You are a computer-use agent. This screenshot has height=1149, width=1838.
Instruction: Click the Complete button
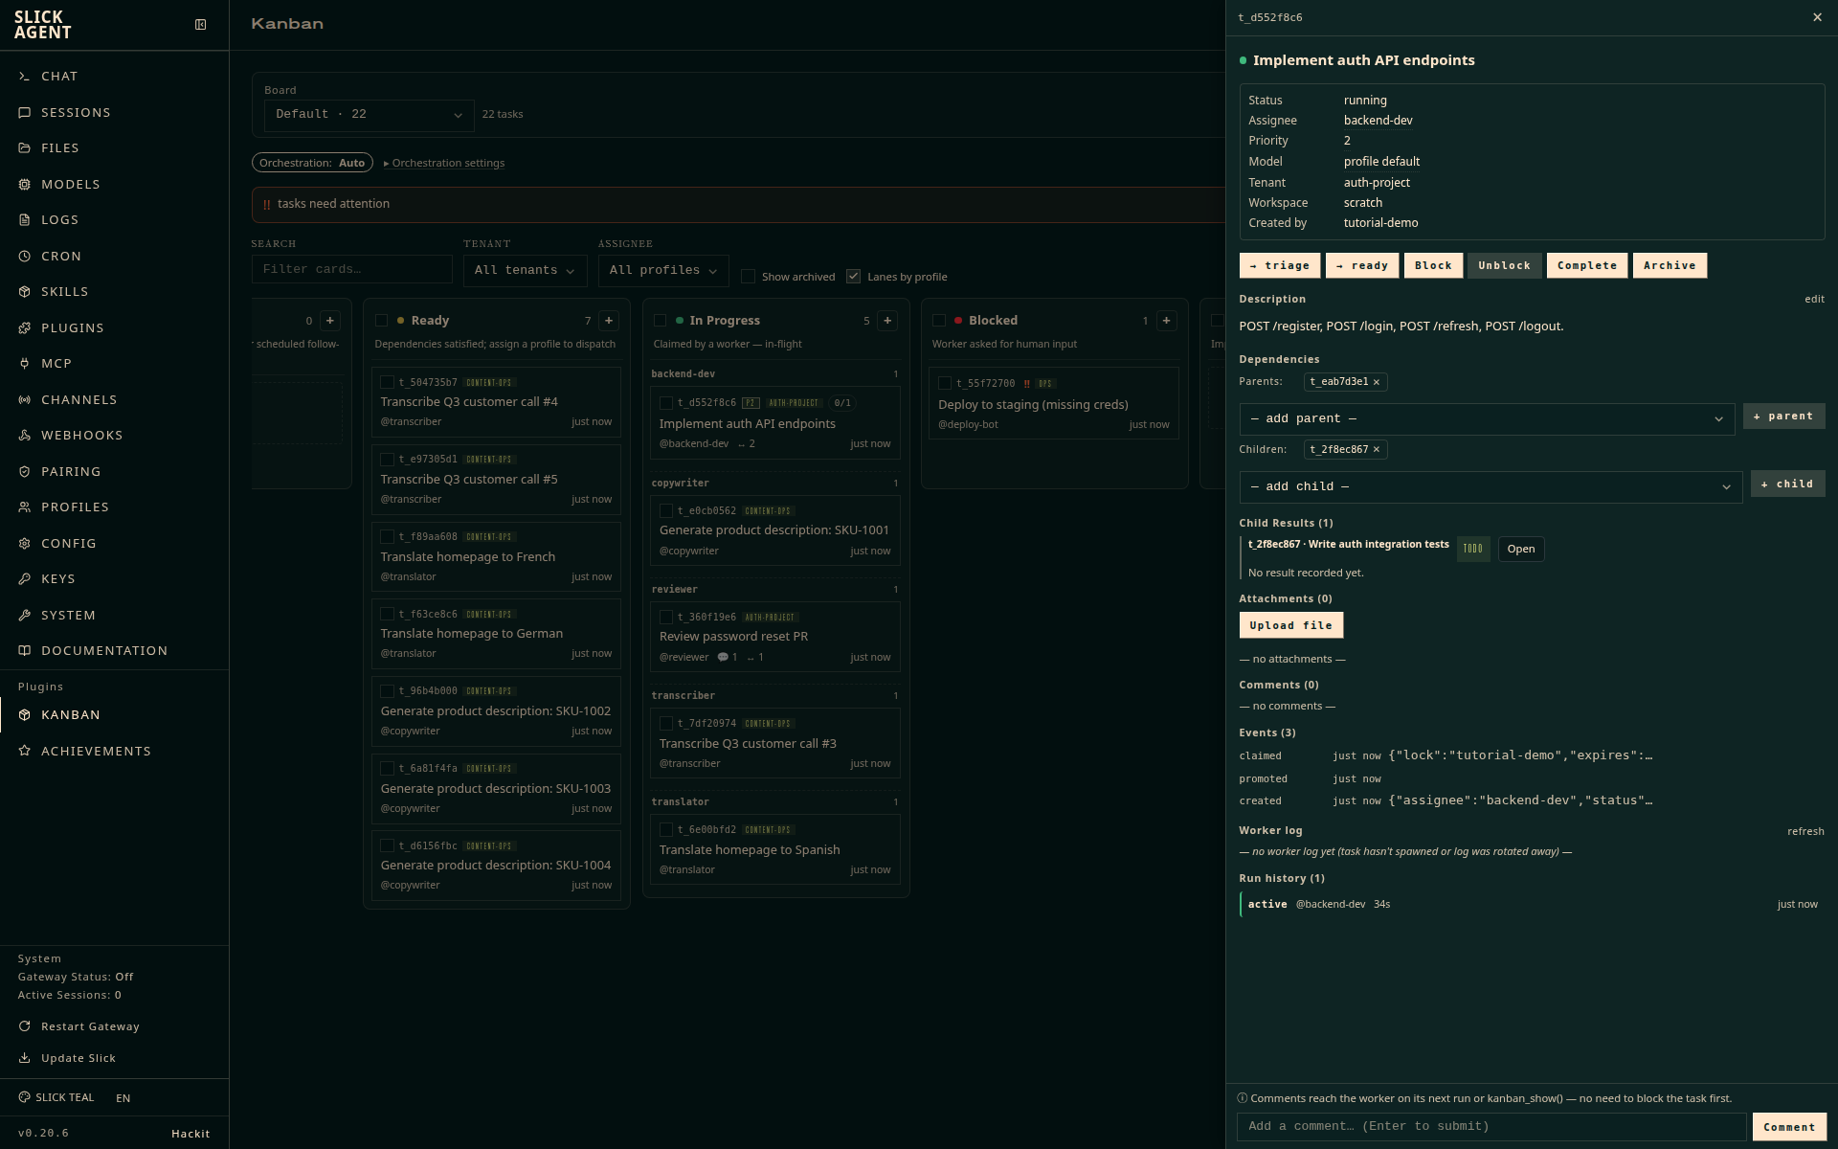pyautogui.click(x=1587, y=266)
